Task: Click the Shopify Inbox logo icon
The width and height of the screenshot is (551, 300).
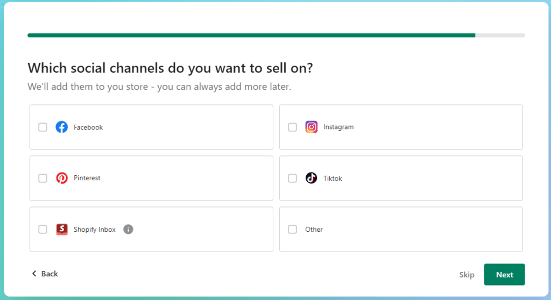Action: click(62, 230)
